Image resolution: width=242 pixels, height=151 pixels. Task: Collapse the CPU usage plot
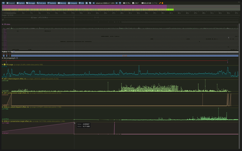(2, 65)
